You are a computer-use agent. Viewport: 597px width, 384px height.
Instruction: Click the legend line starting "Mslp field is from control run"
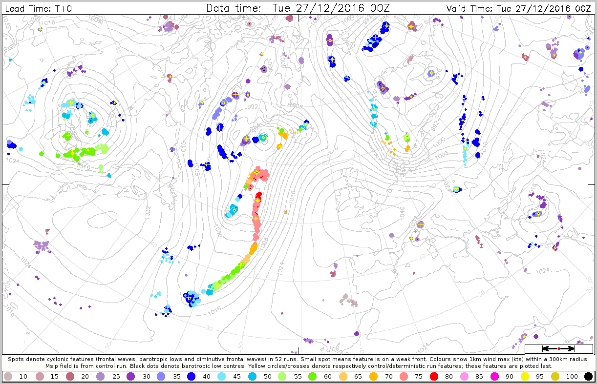pyautogui.click(x=298, y=365)
